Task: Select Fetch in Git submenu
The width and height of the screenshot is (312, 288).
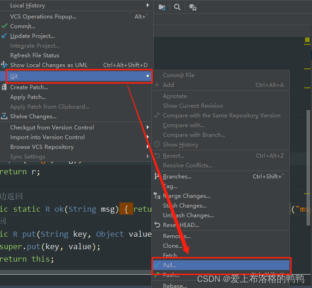Action: coord(221,255)
